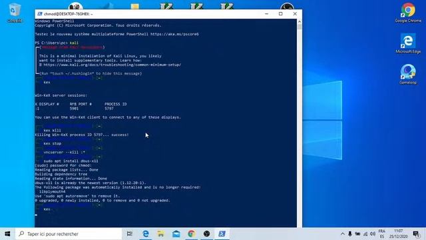Open network settings tray icon
Screen dimensions: 426x240
(x=365, y=234)
